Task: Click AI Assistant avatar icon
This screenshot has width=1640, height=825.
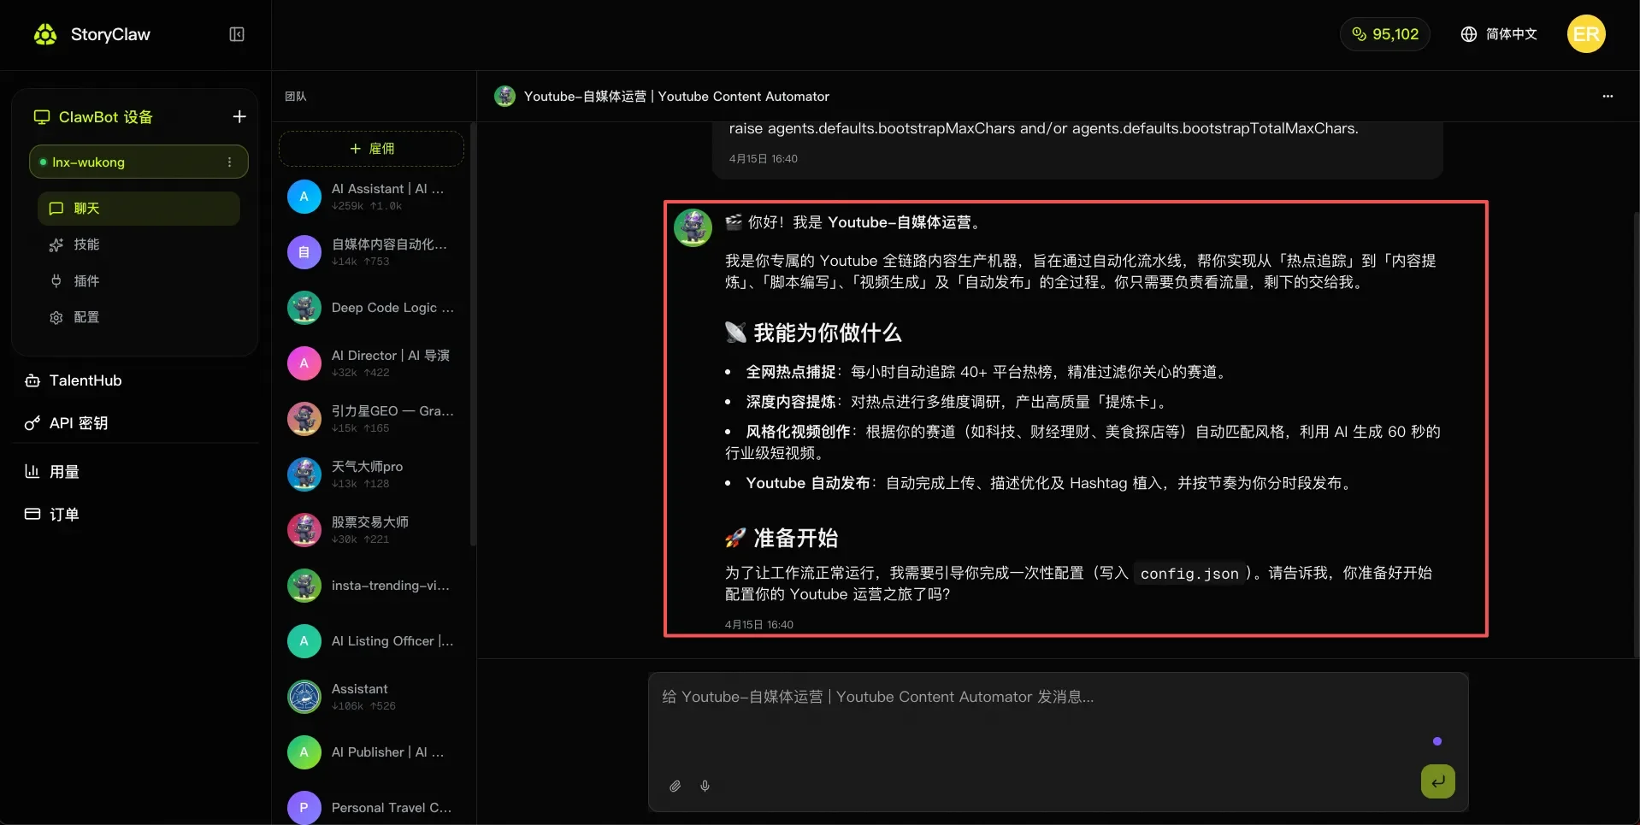Action: tap(304, 197)
